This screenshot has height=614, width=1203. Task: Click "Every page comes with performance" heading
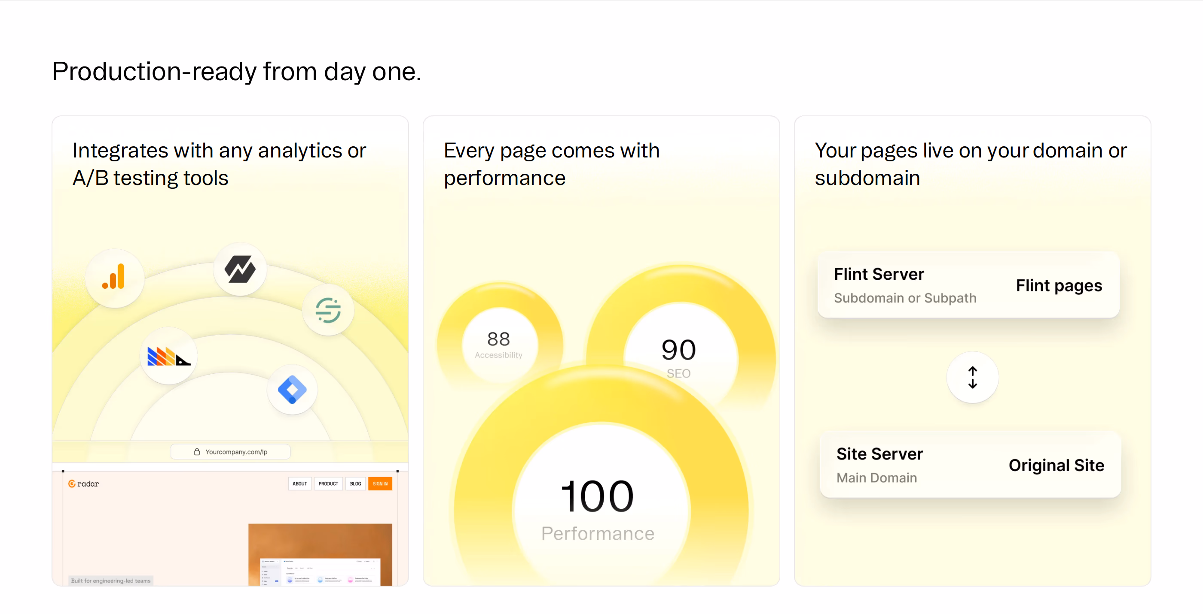[x=552, y=164]
